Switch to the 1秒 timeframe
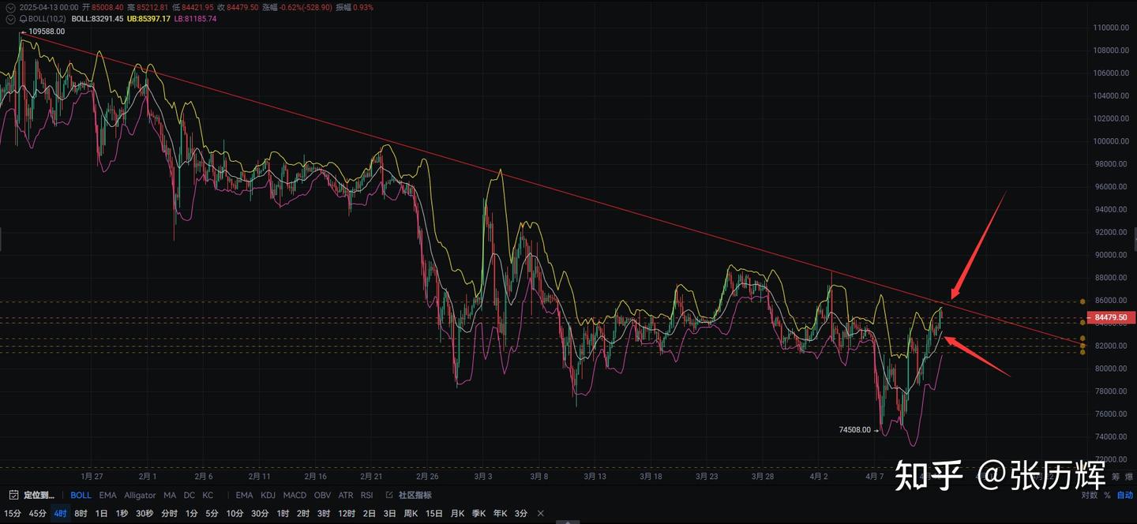Viewport: 1137px width, 524px height. (x=122, y=514)
